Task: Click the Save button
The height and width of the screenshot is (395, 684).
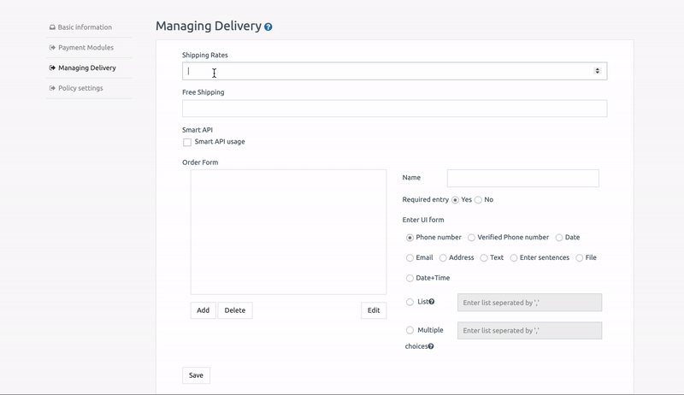Action: coord(196,375)
